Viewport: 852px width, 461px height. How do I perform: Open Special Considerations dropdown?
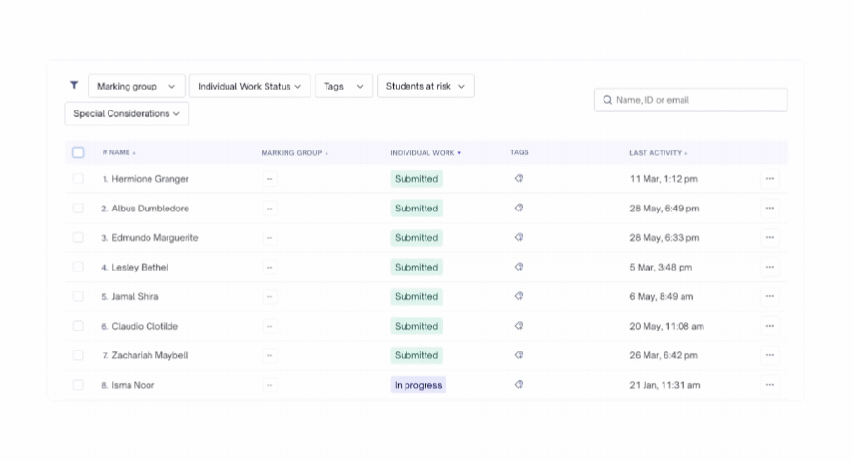point(127,113)
